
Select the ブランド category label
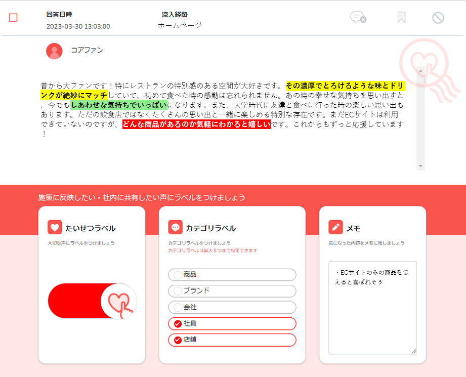pos(232,291)
